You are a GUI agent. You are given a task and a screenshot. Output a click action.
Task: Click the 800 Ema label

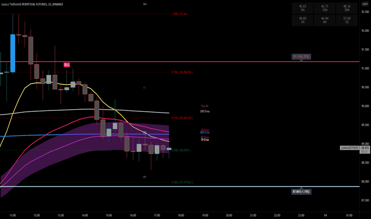point(205,133)
